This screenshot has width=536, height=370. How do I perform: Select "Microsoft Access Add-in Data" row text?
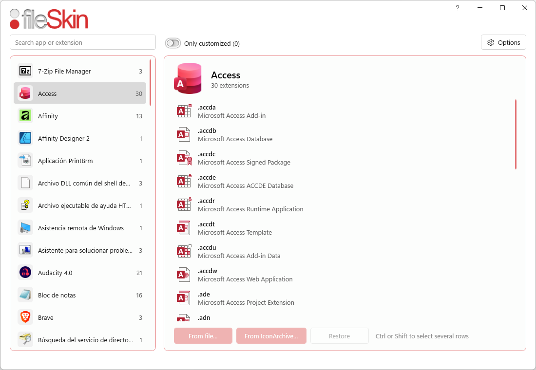239,256
